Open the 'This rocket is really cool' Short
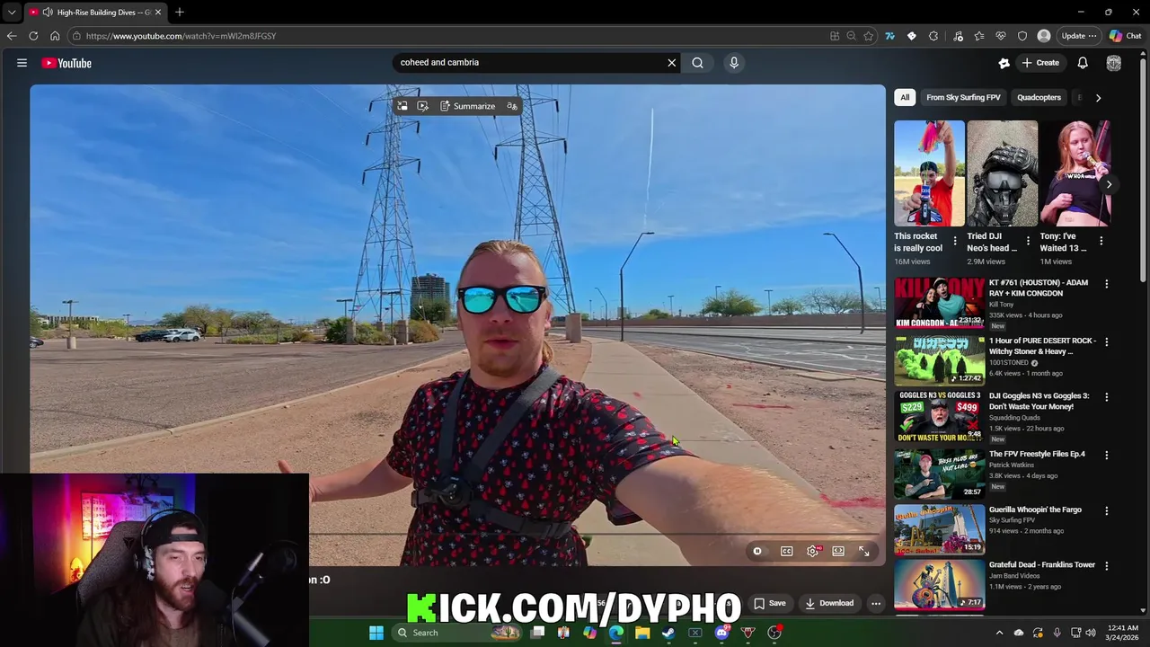1150x647 pixels. (x=929, y=173)
